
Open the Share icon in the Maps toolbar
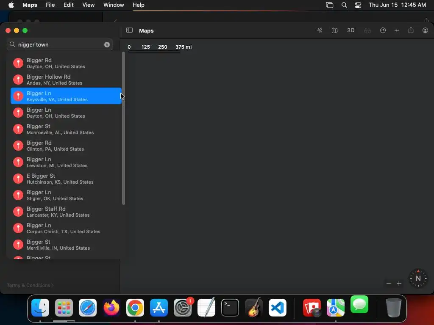coord(411,30)
